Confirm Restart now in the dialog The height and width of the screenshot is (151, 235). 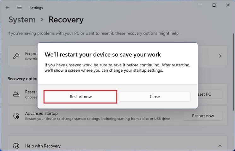coord(81,97)
